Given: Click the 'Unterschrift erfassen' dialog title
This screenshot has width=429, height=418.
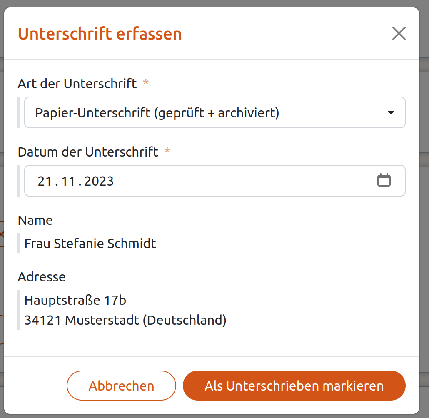Looking at the screenshot, I should [x=100, y=34].
